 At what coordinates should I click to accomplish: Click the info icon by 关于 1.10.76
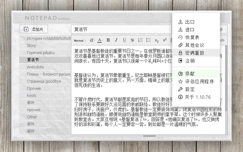pyautogui.click(x=180, y=97)
